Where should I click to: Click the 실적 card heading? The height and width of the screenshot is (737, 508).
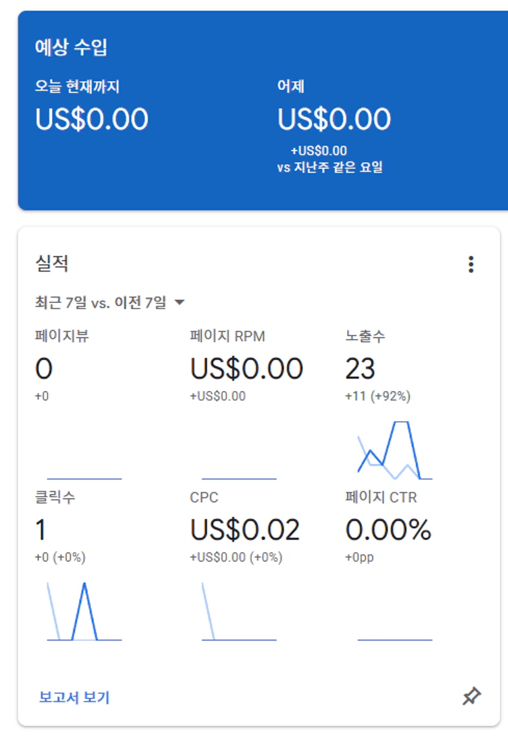(52, 264)
